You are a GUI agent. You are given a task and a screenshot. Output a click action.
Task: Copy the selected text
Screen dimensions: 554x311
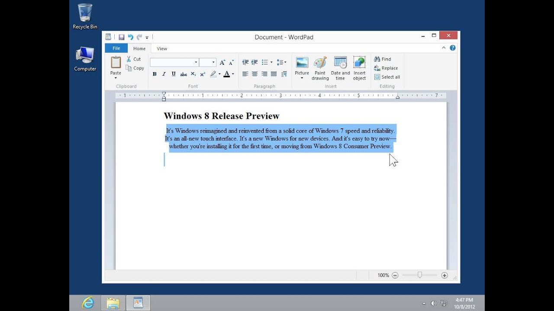[x=135, y=68]
